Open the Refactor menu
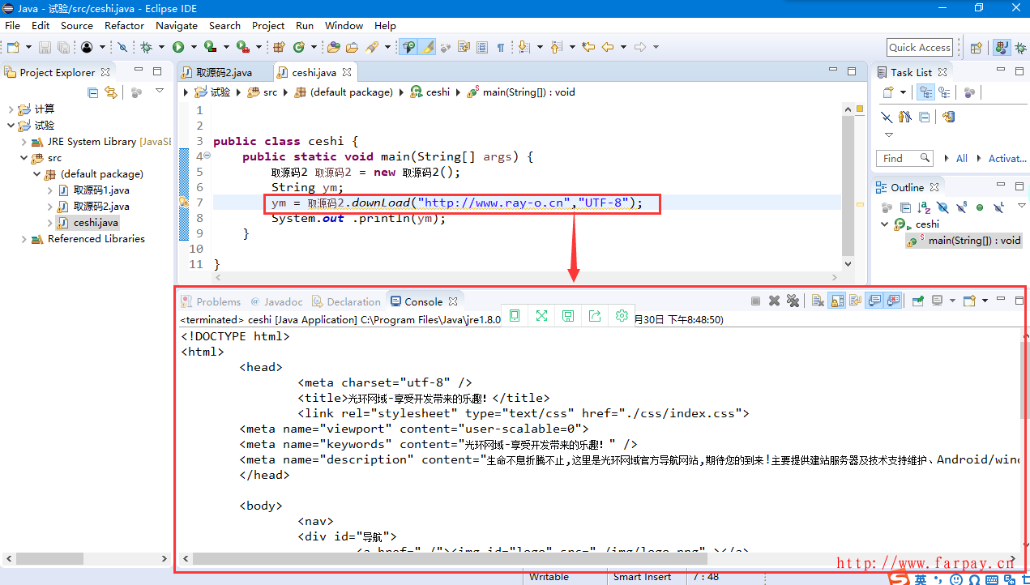 tap(124, 25)
